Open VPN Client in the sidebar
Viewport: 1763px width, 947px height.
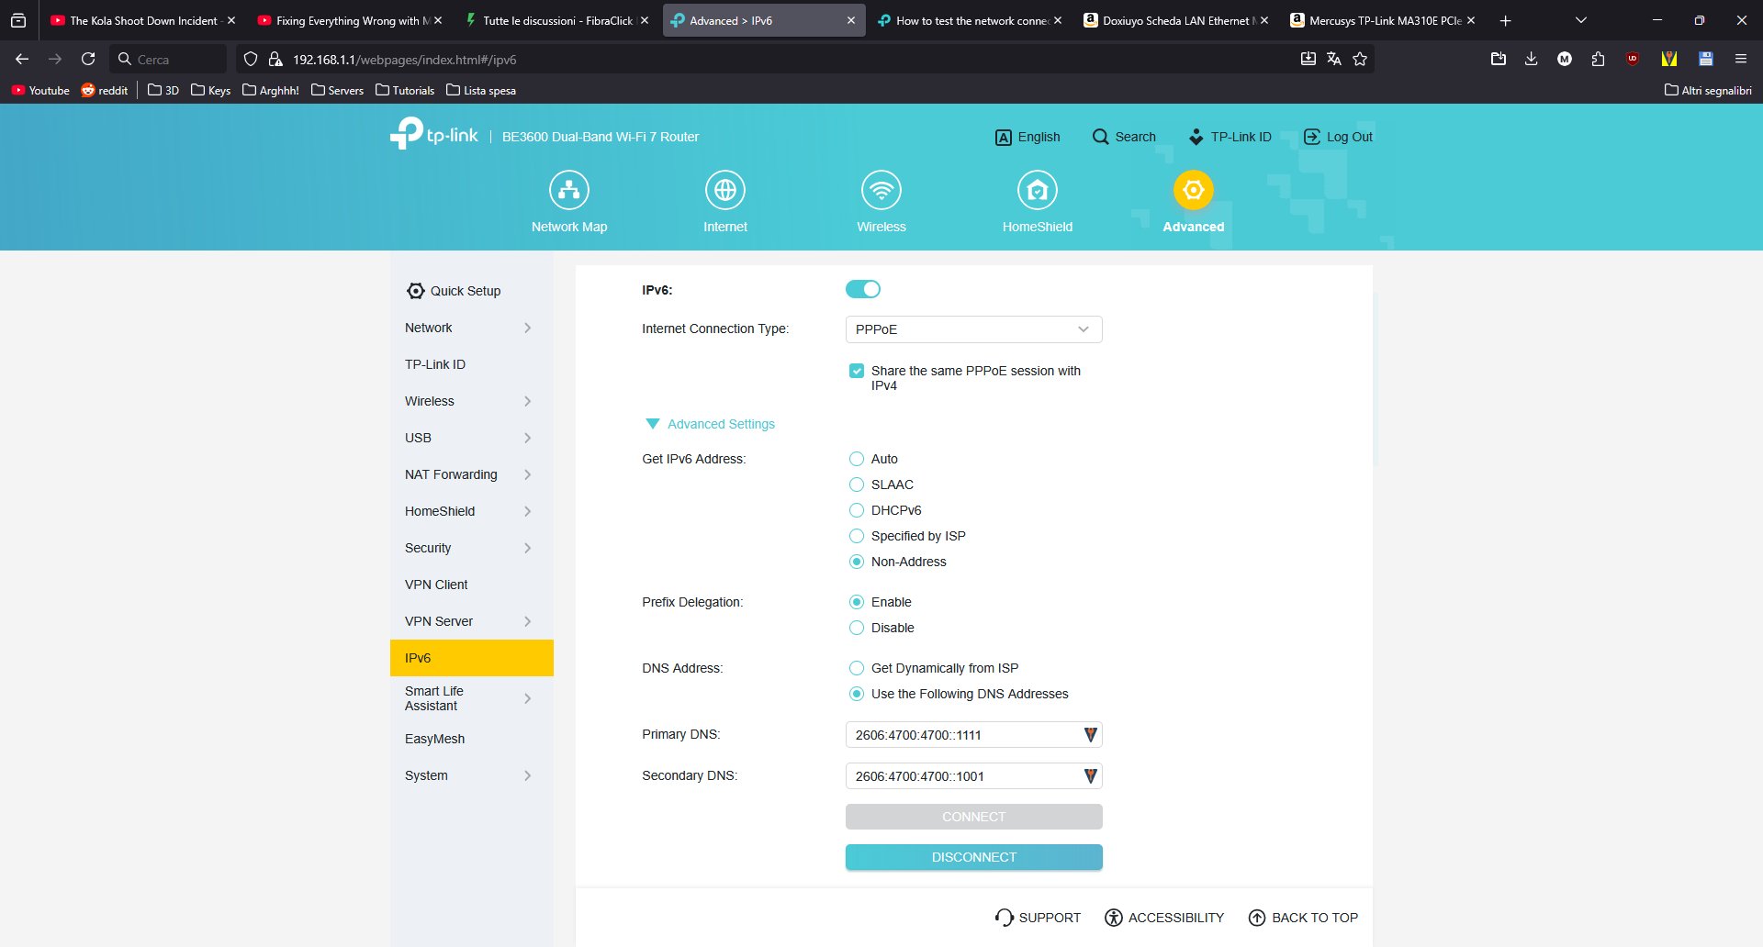(436, 585)
